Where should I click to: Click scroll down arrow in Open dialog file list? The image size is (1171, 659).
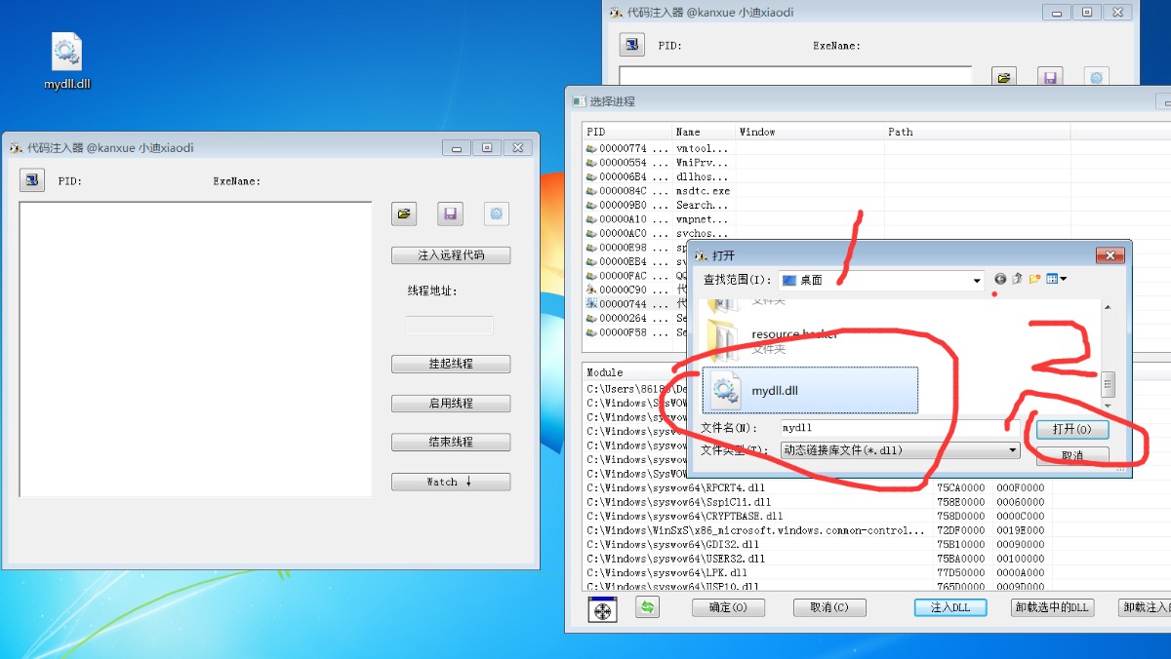(x=1108, y=405)
